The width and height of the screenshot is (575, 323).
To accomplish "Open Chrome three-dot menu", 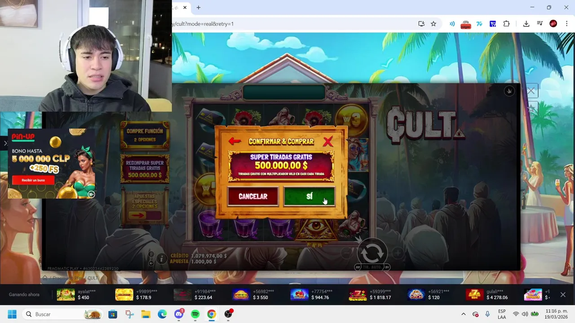I will coord(567,24).
